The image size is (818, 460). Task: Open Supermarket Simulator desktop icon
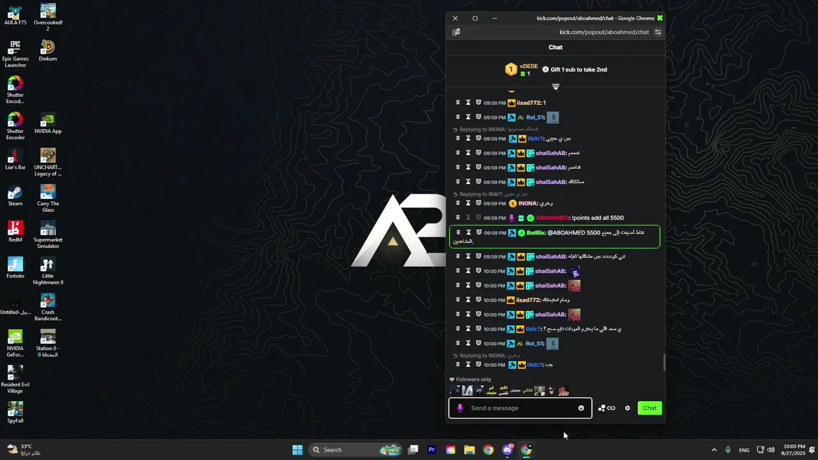[x=48, y=235]
